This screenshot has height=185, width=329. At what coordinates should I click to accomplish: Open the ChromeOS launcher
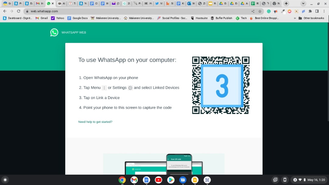(x=5, y=180)
